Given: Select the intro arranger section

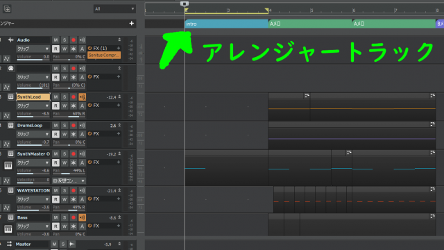Looking at the screenshot, I should tap(226, 24).
